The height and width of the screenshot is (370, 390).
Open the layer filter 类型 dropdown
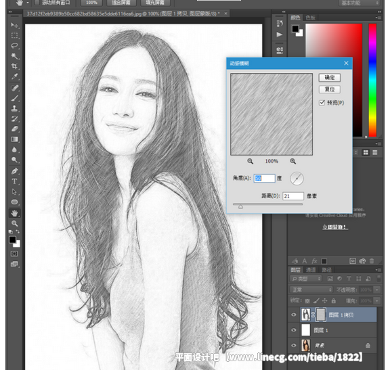(x=306, y=279)
